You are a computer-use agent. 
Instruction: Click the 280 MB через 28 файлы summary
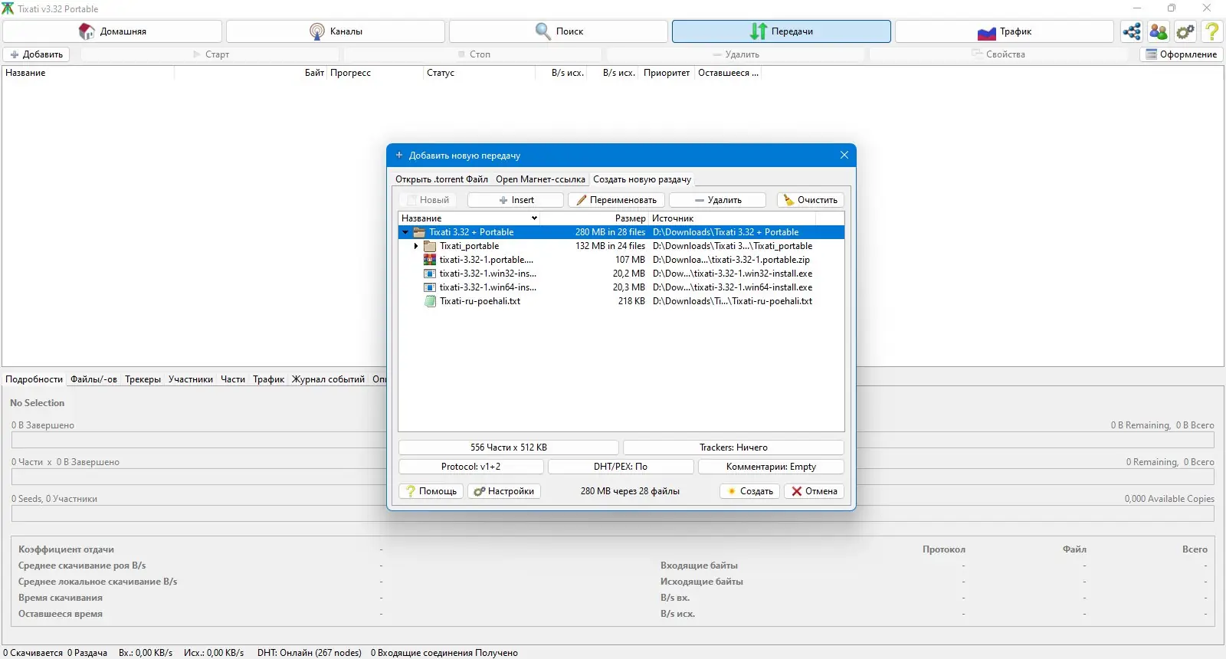[x=630, y=491]
